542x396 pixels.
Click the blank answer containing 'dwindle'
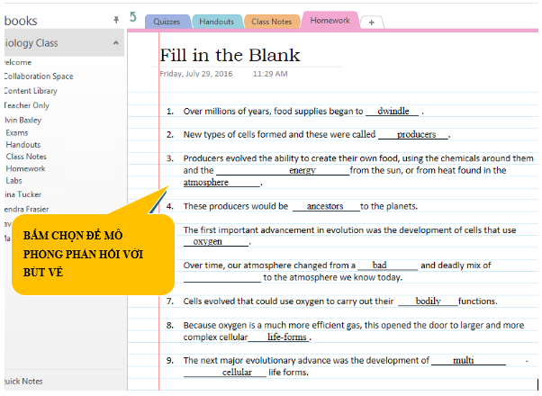click(x=393, y=112)
